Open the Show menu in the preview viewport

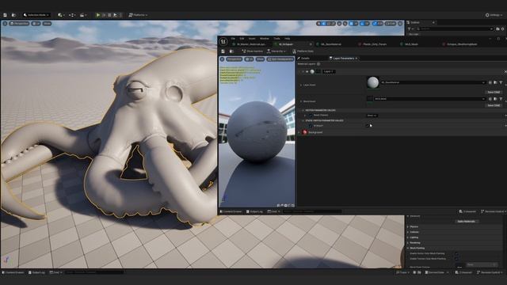tap(260, 59)
